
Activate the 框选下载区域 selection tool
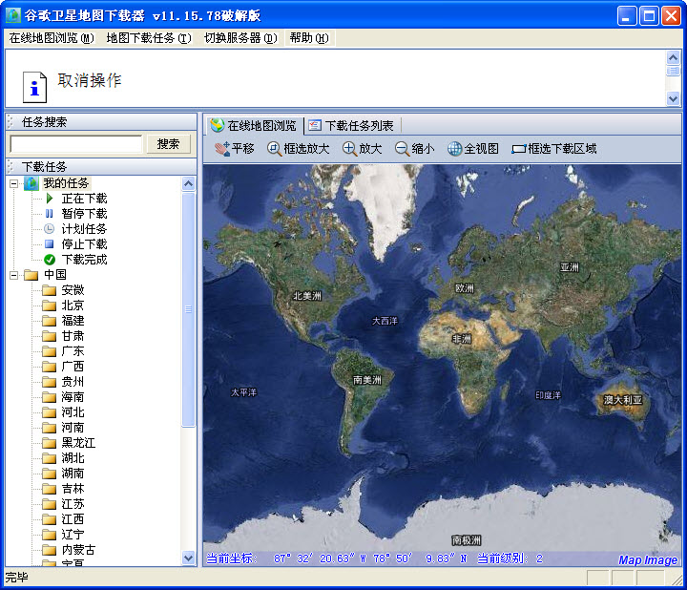click(554, 149)
